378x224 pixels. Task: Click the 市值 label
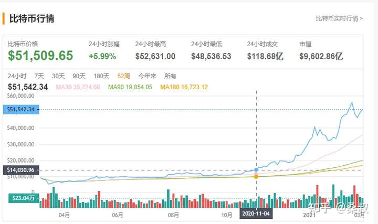306,44
